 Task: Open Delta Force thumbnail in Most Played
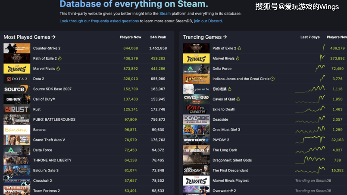(x=17, y=150)
